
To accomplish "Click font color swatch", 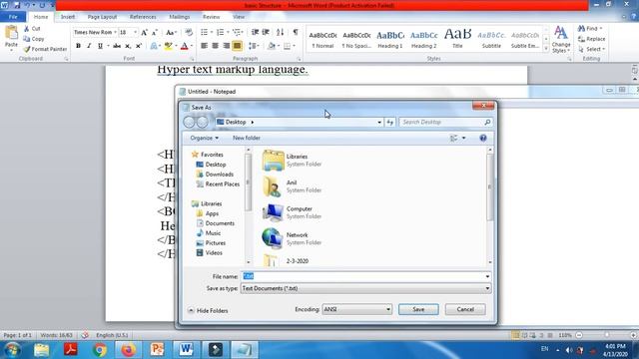I will pos(184,46).
